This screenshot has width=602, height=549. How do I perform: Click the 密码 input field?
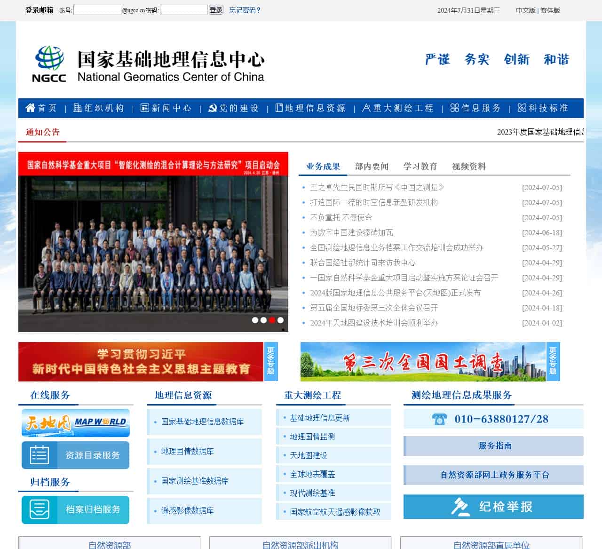(184, 10)
